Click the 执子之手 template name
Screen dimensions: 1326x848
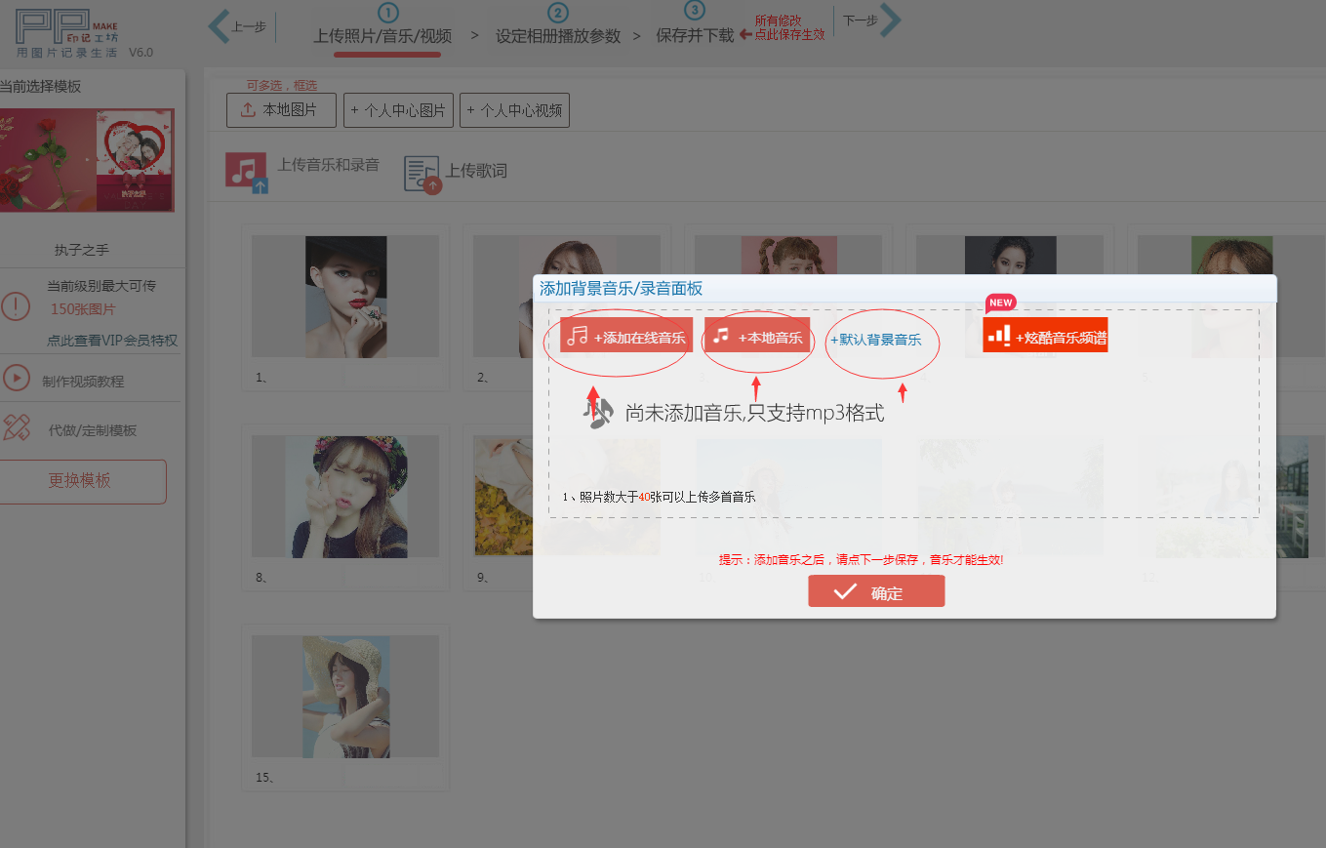coord(82,250)
